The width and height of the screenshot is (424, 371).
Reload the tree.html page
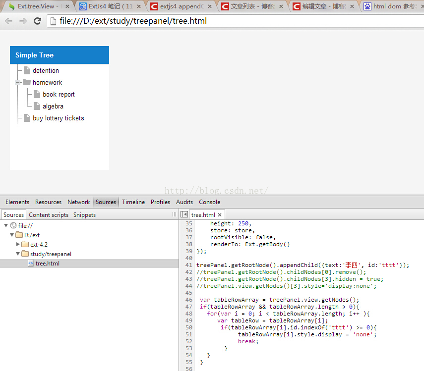coord(37,21)
